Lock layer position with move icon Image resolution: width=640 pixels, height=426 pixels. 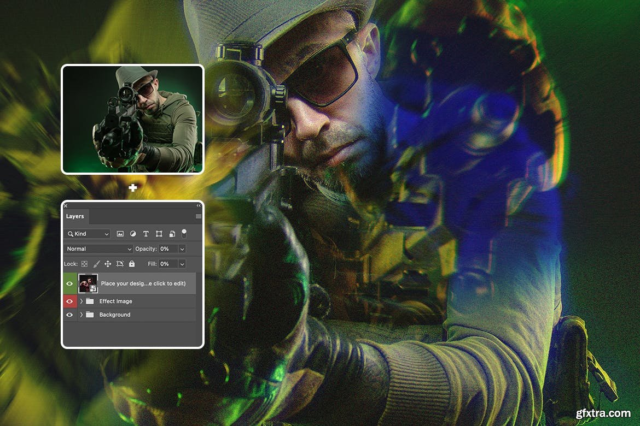click(x=108, y=264)
